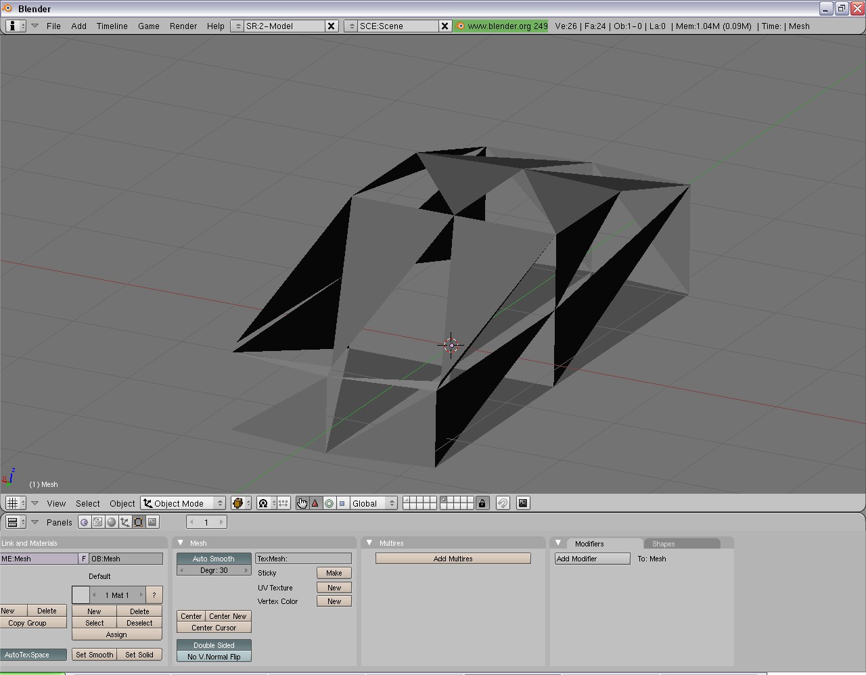Open the scene browse arrows beside SCE:Scene
Viewport: 866px width, 675px height.
click(350, 26)
